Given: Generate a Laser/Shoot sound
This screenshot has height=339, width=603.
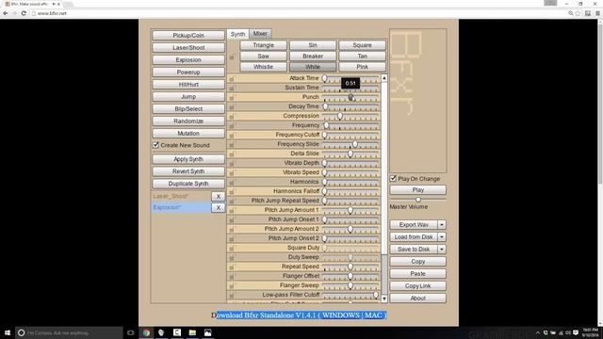Looking at the screenshot, I should [x=188, y=48].
